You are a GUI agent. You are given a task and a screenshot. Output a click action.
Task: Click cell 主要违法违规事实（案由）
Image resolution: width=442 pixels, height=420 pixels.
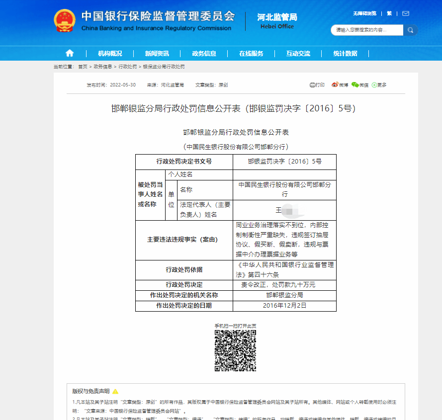tap(184, 240)
